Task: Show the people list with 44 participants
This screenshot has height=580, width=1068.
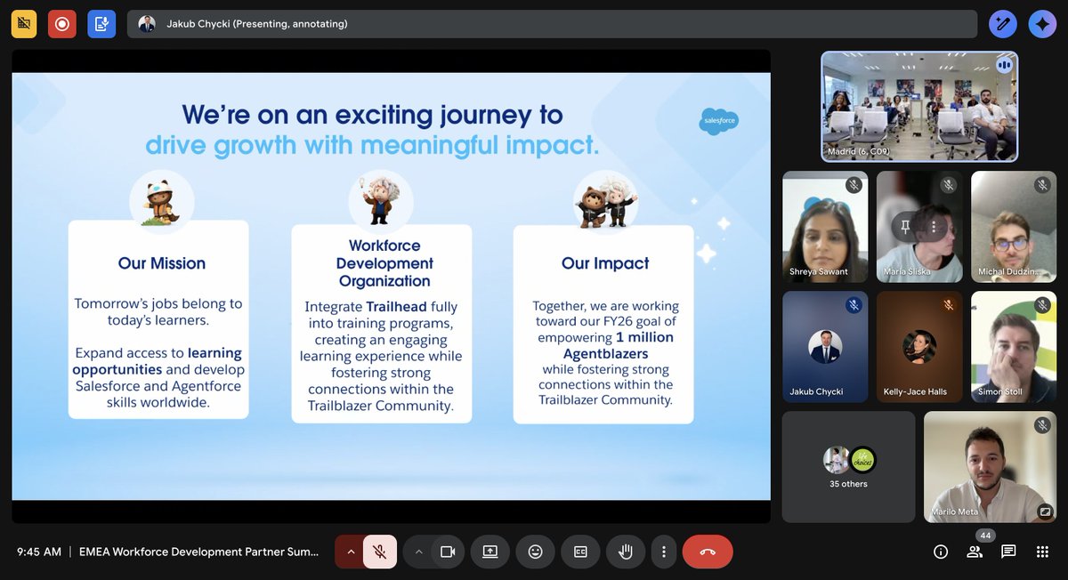Action: (x=975, y=552)
